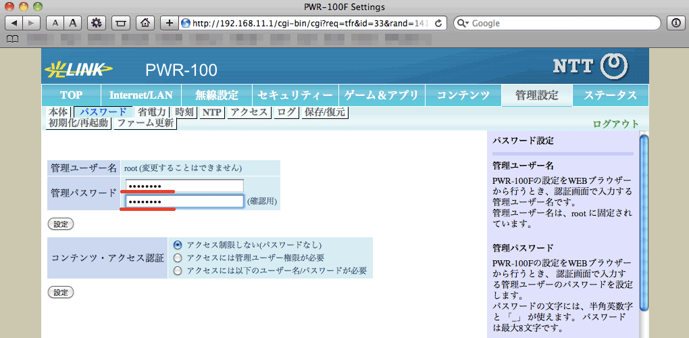
Task: Decrease text size with small A button
Action: pos(55,22)
